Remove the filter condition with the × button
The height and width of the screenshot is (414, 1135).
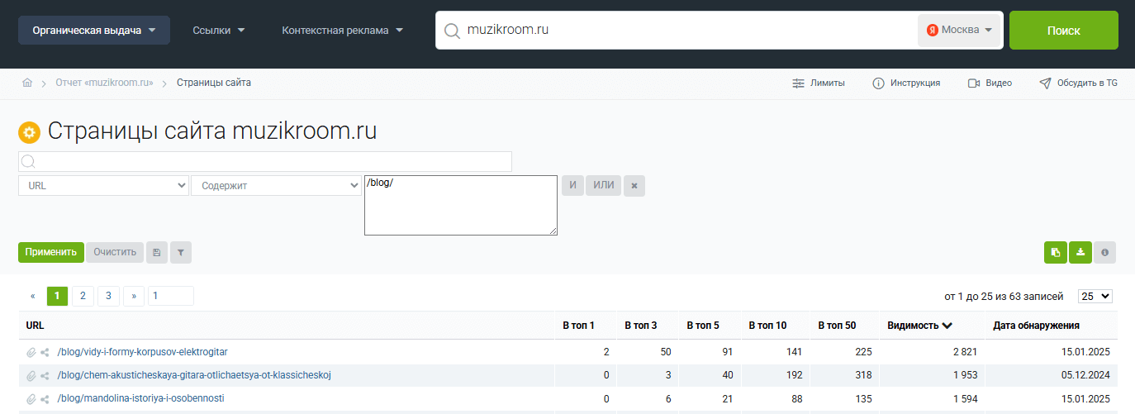point(634,186)
